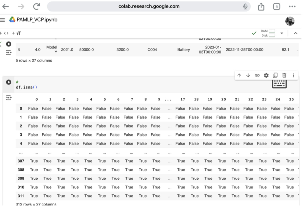Open the Google Drive logo icon
306x209 pixels.
(x=12, y=20)
